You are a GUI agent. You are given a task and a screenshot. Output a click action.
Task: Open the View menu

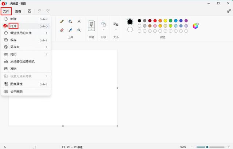(x=18, y=11)
